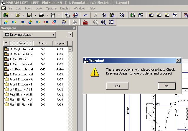Click the Import drawing icon
Viewport: 188px width, 131px height.
67,15
